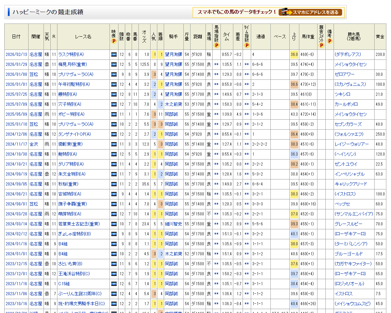This screenshot has height=313, width=391.
Task: Click 金沢 venue link for 2024/11/17
Action: pyautogui.click(x=34, y=144)
